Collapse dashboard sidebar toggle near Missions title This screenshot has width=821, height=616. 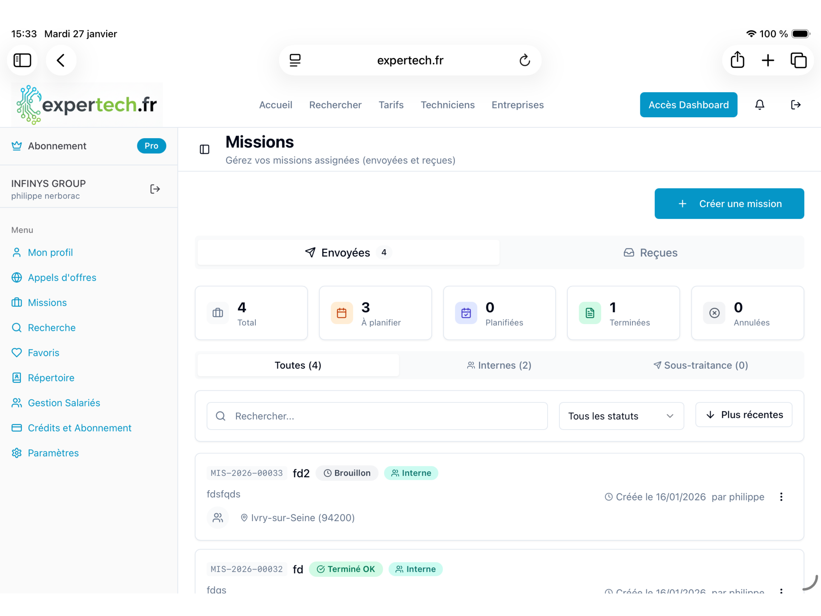point(205,149)
